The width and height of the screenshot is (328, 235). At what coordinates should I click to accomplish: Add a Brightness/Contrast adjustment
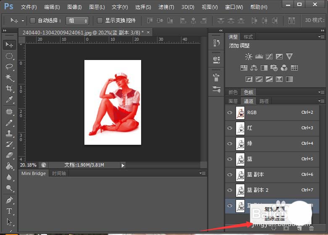[x=249, y=56]
